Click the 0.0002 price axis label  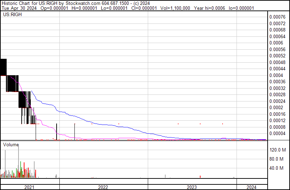point(275,107)
